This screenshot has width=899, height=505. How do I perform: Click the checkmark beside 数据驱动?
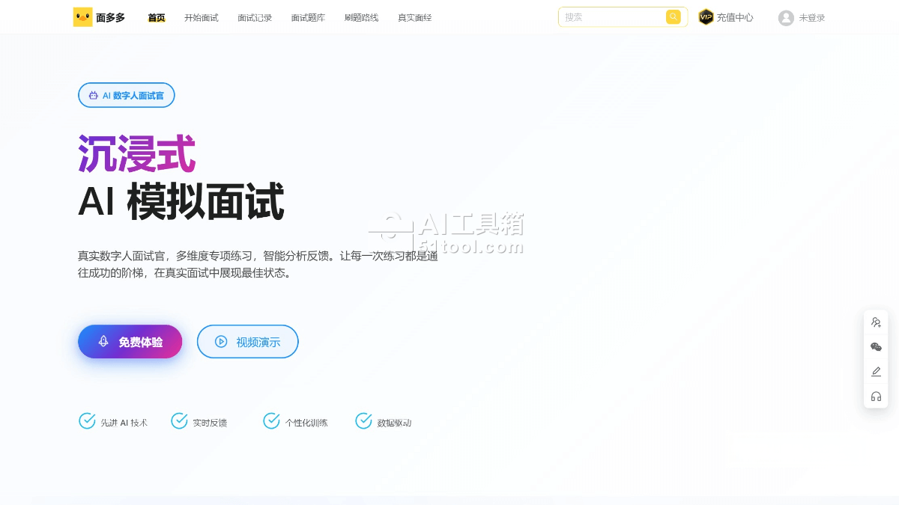point(363,421)
